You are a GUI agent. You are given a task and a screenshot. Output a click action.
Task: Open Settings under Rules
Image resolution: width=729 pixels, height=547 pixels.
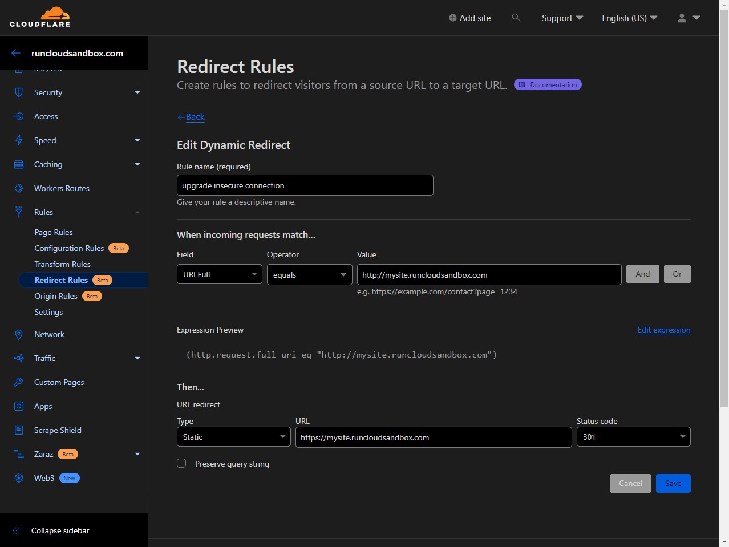pyautogui.click(x=48, y=312)
